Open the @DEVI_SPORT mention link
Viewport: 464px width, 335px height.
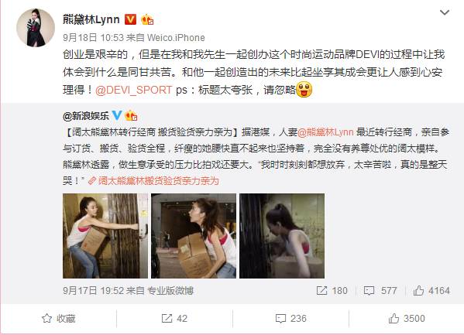[x=133, y=90]
